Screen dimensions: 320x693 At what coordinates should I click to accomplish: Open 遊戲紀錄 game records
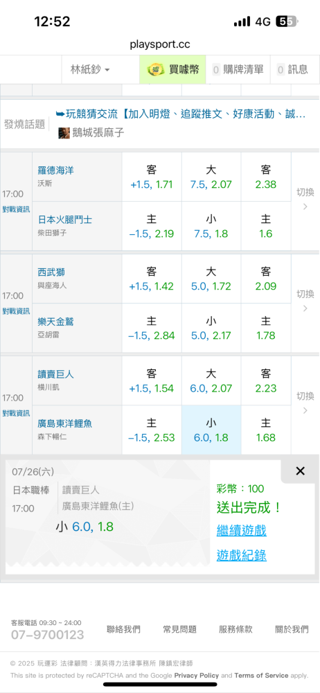click(x=241, y=555)
